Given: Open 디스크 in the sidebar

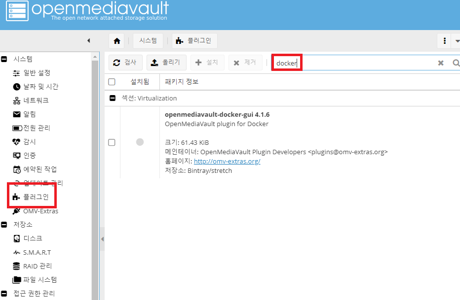Looking at the screenshot, I should pos(33,238).
